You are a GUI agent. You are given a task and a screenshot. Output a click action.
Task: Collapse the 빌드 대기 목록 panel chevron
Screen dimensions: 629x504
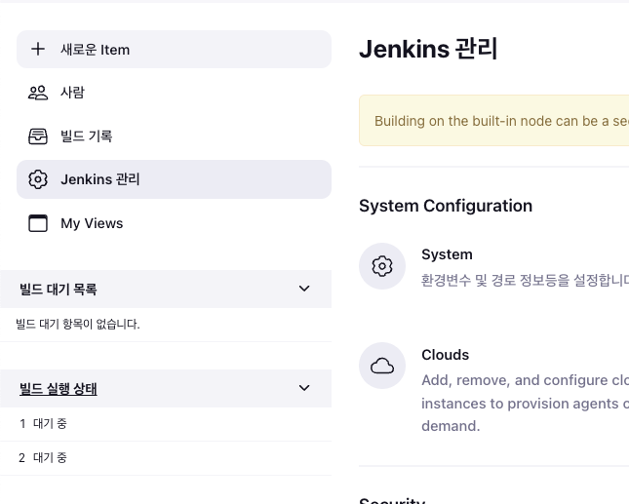[304, 289]
